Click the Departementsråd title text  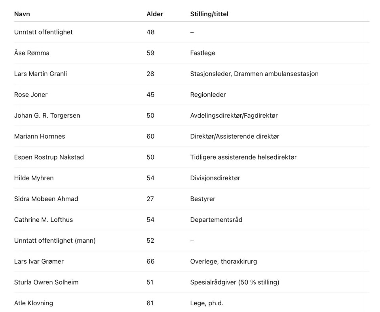216,220
